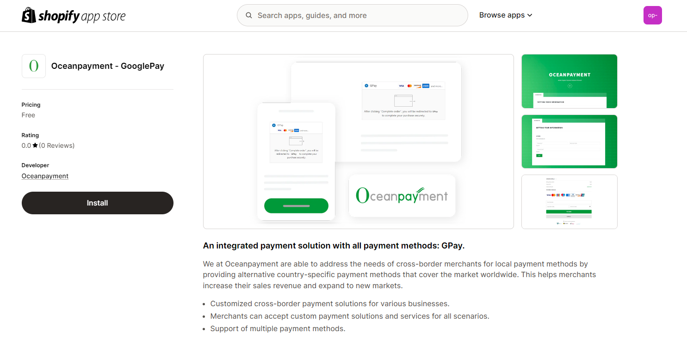Click the Oceanpayment logo card in the preview

tap(402, 196)
